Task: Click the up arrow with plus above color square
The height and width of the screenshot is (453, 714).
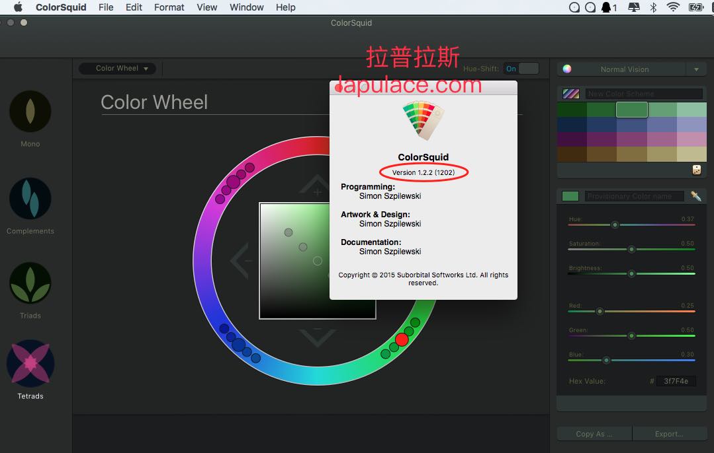Action: 316,185
